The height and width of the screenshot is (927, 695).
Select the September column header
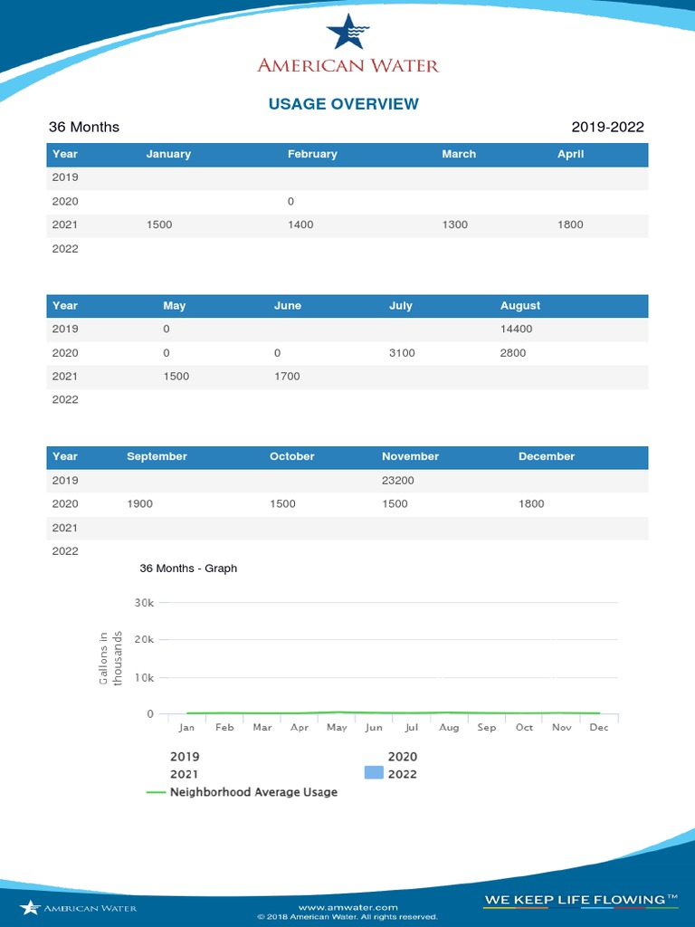(157, 456)
